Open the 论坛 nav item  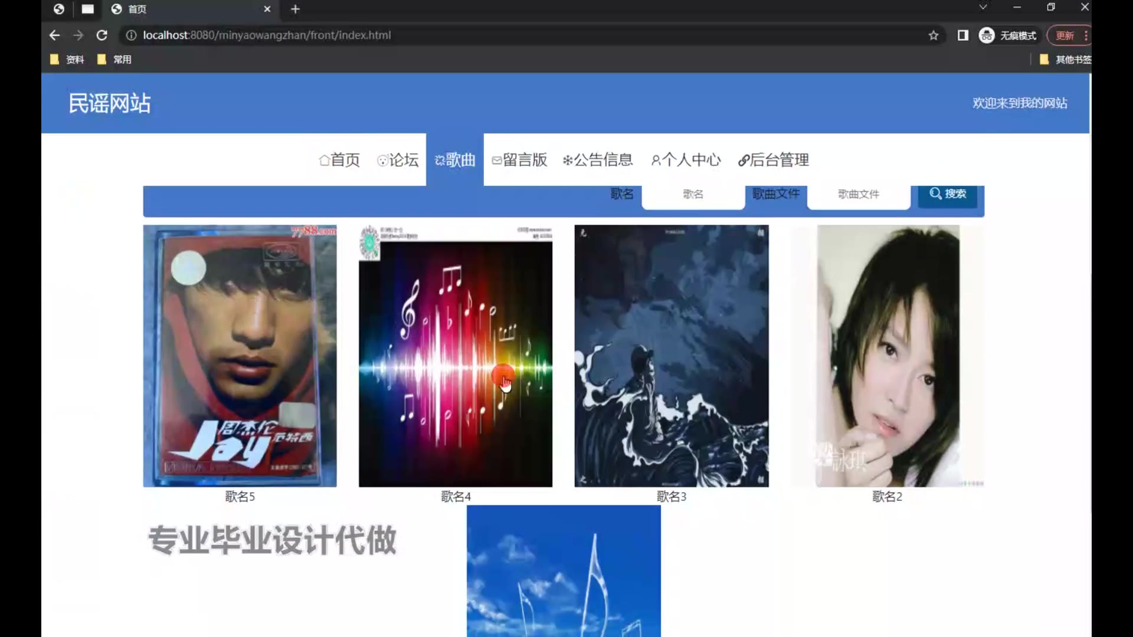click(398, 160)
